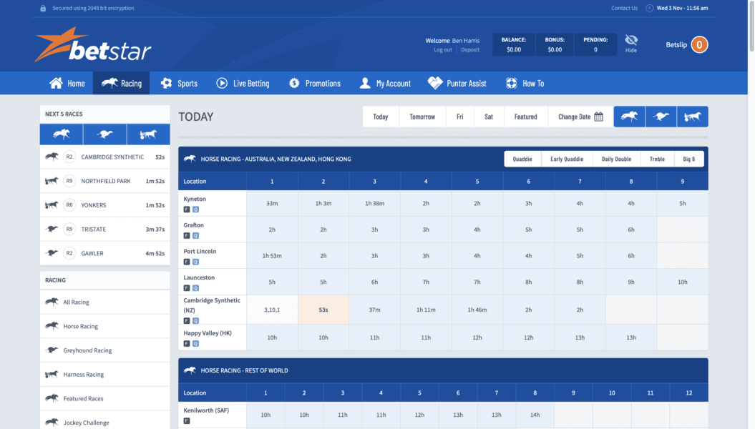755x429 pixels.
Task: Toggle the Quaddie filter
Action: point(522,159)
